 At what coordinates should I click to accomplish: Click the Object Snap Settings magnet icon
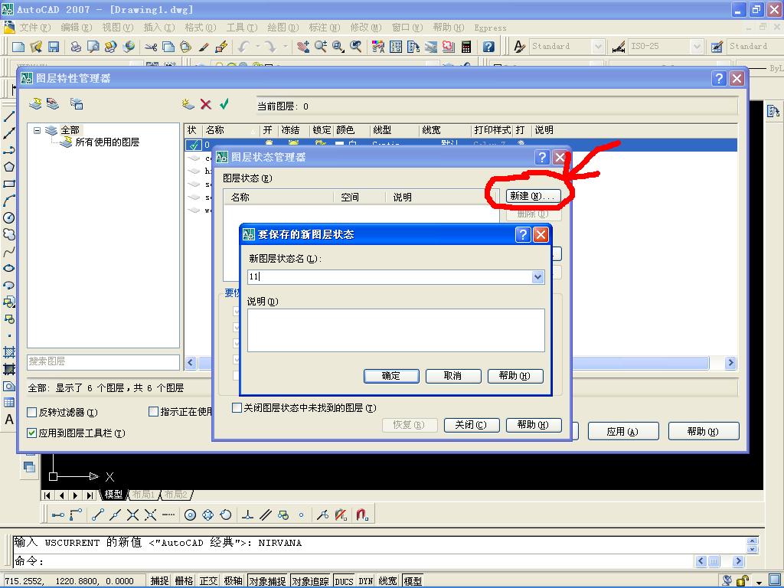[362, 514]
